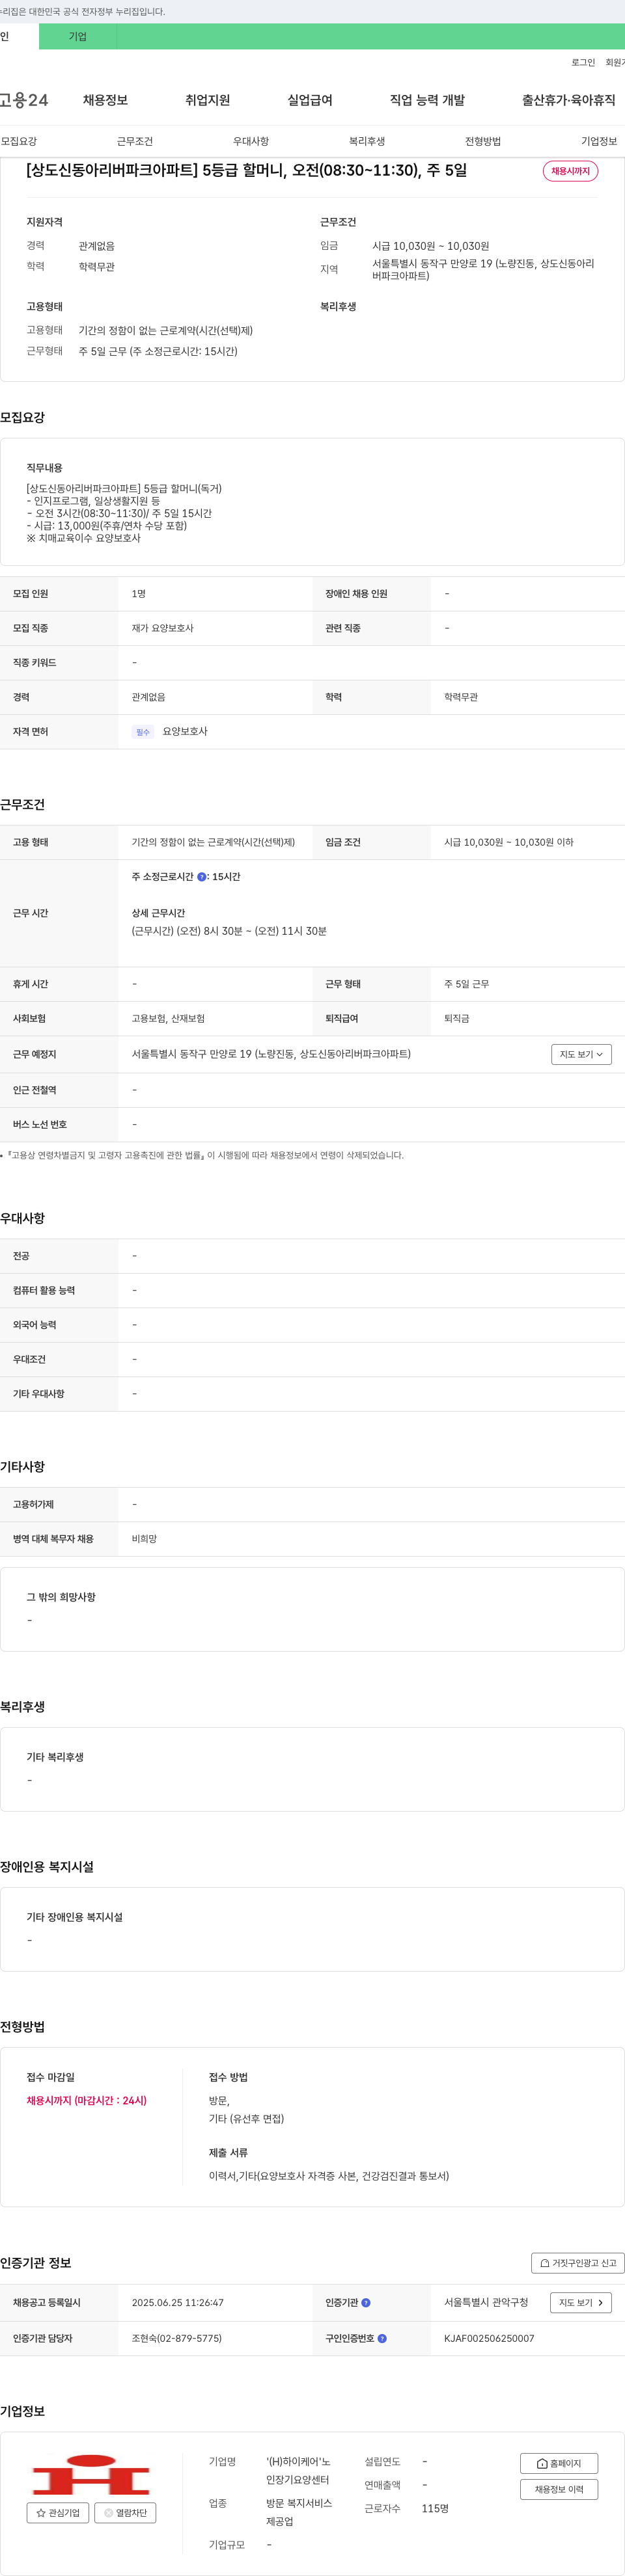This screenshot has height=2576, width=625.
Task: Click contact 조현숙(02-879-5775)
Action: click(176, 2338)
